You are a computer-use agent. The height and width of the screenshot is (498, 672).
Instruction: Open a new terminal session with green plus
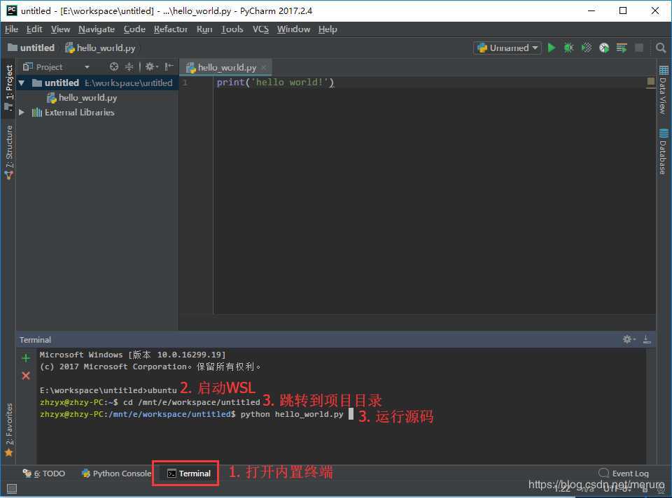coord(26,358)
